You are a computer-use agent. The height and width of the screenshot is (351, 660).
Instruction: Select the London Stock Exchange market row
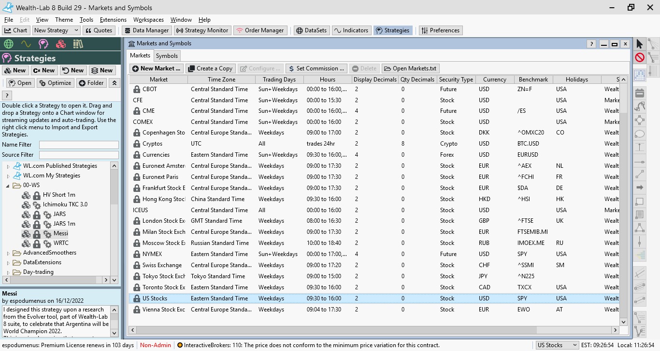[374, 221]
